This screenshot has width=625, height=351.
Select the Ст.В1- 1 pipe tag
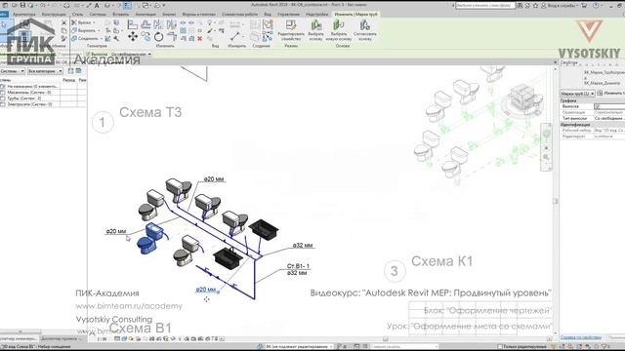(298, 266)
